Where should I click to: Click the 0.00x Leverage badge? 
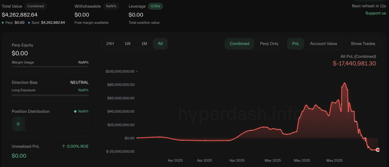coord(155,6)
